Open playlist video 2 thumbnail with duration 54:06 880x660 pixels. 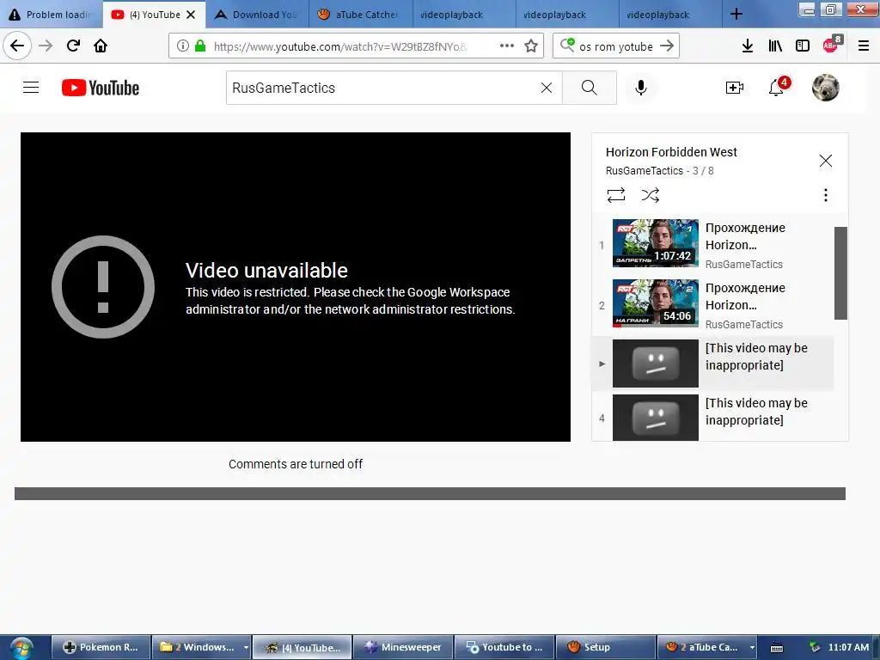click(x=655, y=303)
